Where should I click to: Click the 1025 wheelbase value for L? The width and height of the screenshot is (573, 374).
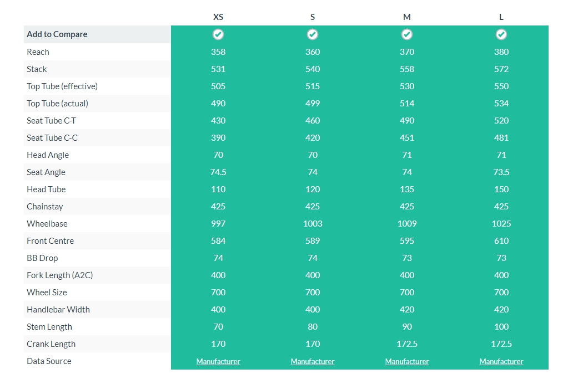(501, 224)
